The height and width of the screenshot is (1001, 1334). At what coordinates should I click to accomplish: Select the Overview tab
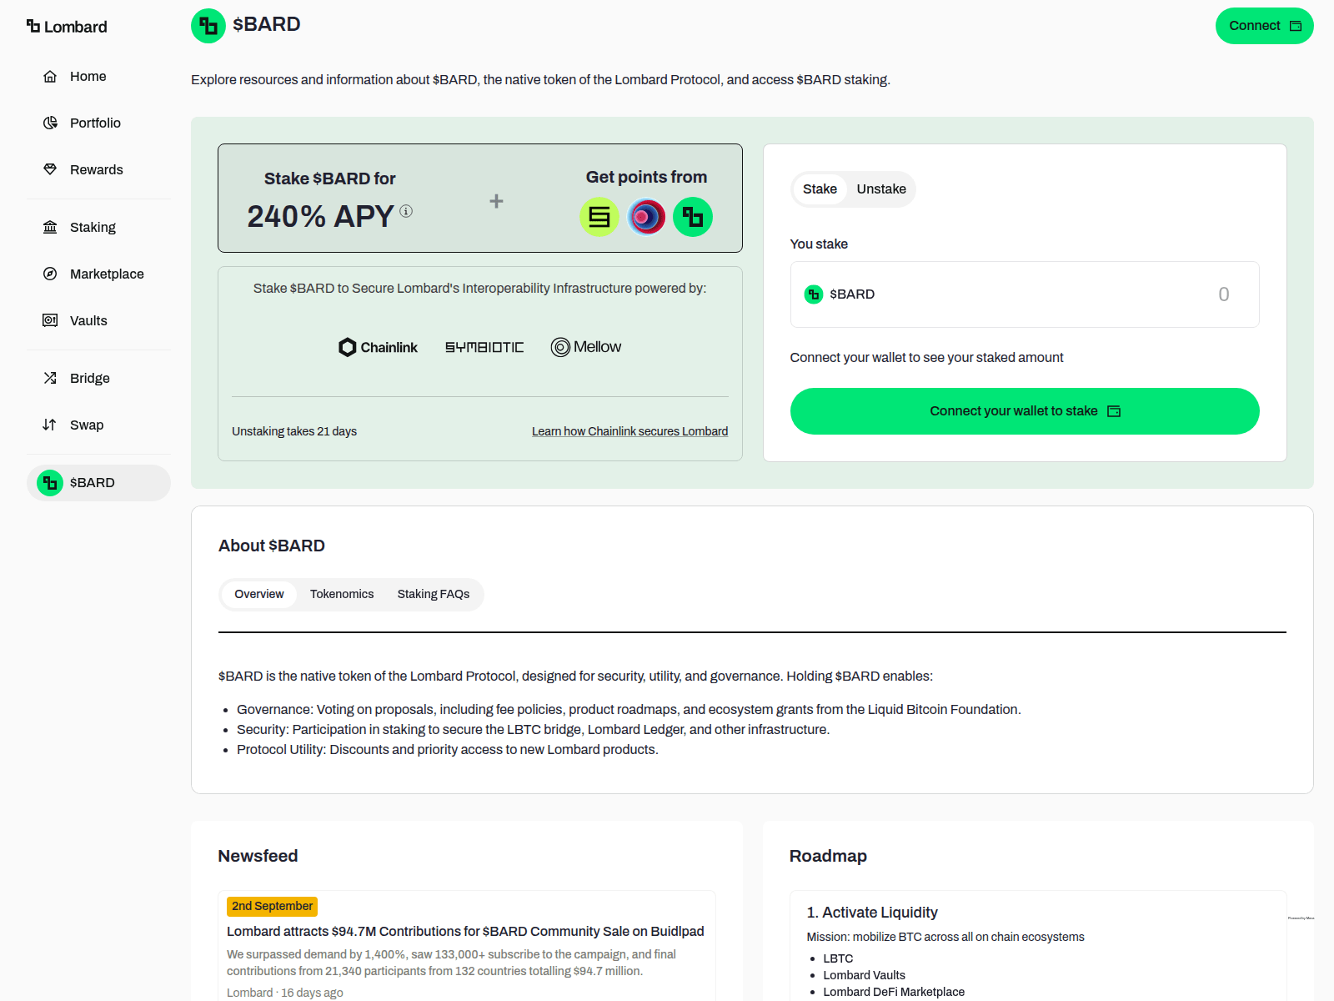(x=259, y=595)
